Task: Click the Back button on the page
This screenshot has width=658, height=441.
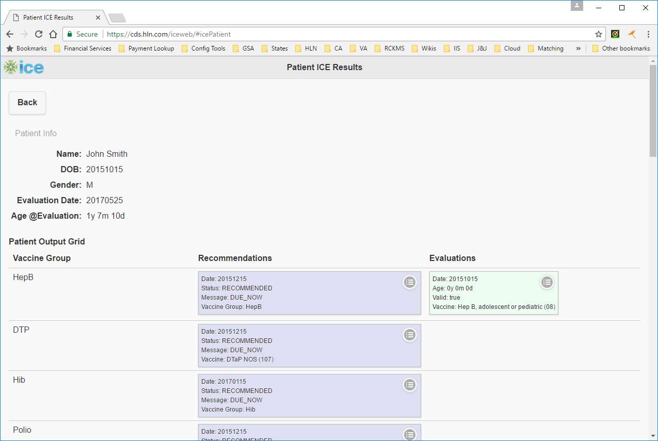Action: 27,103
